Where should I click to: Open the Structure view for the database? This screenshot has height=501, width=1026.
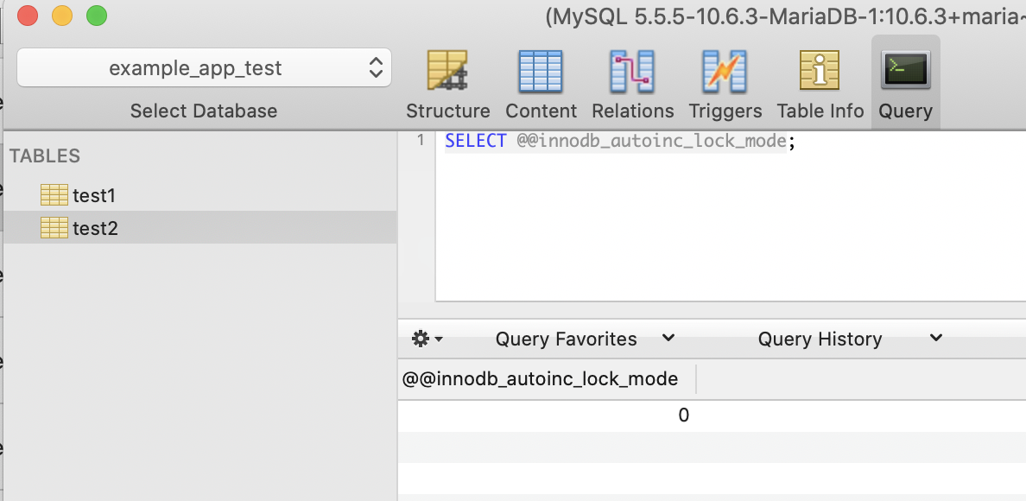(448, 82)
